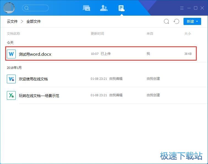Open 欢迎使用在线文档
The width and height of the screenshot is (208, 164).
click(x=33, y=79)
